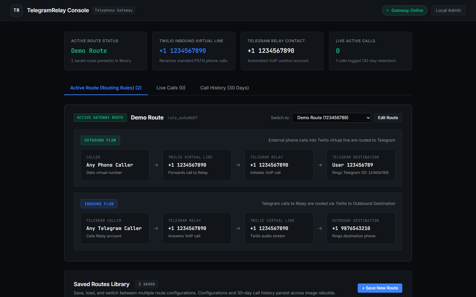Click the TR logo badge
The height and width of the screenshot is (297, 476).
(17, 11)
